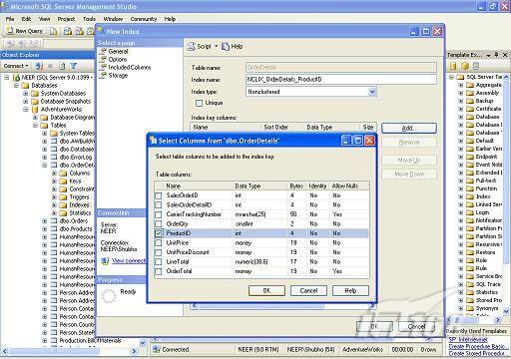511x359 pixels.
Task: Click OK in Select Columns dialog
Action: click(266, 290)
